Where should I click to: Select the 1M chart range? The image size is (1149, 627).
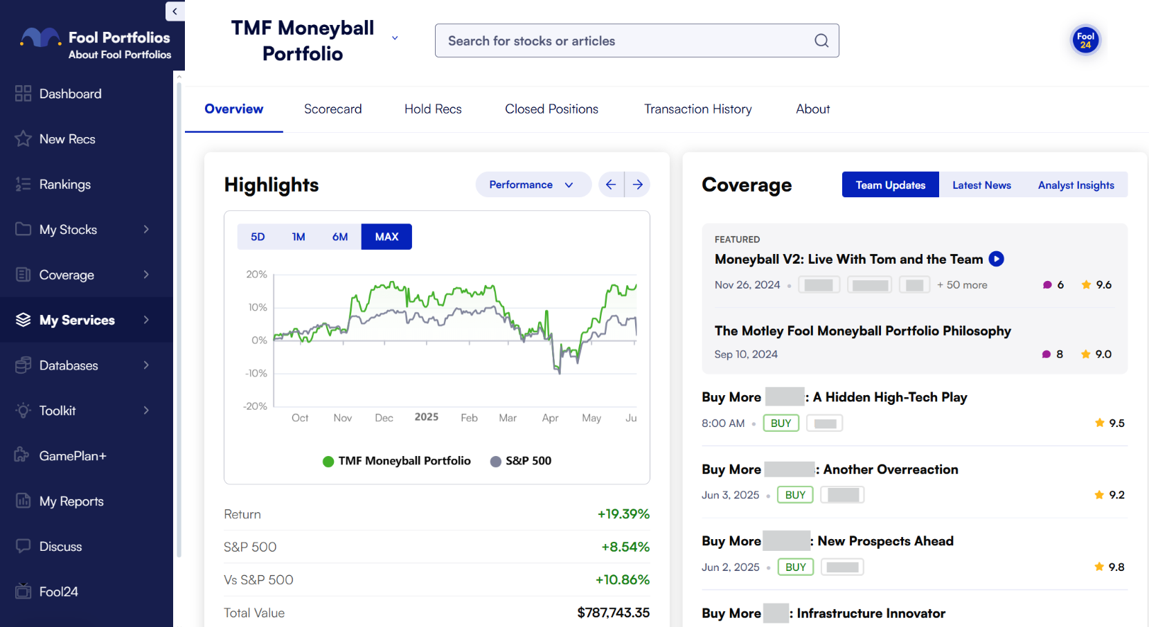[299, 236]
